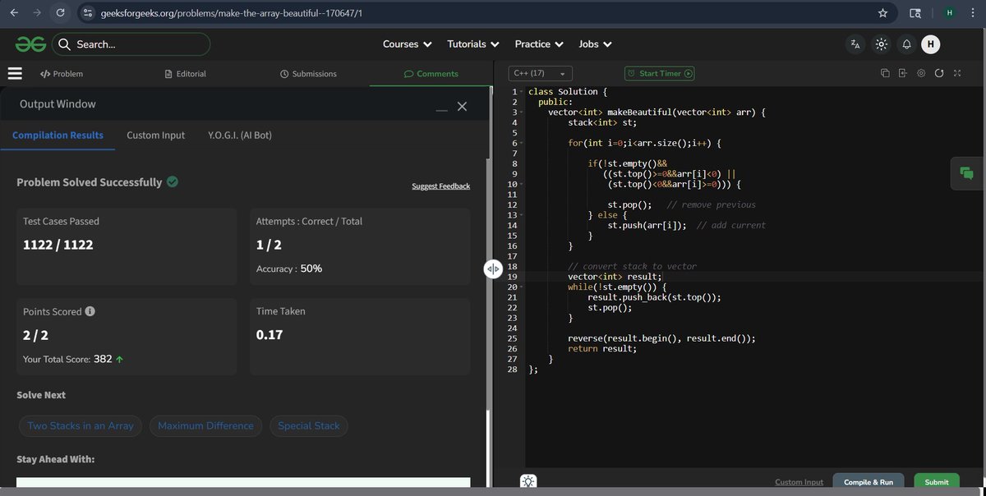Switch to the Editorial tab
The width and height of the screenshot is (986, 496).
185,73
